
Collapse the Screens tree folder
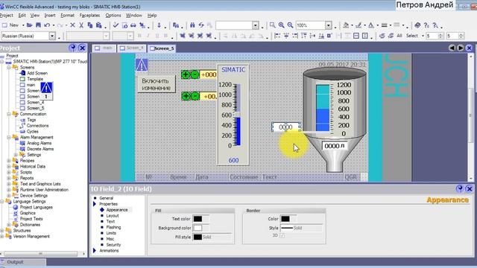tap(9, 67)
